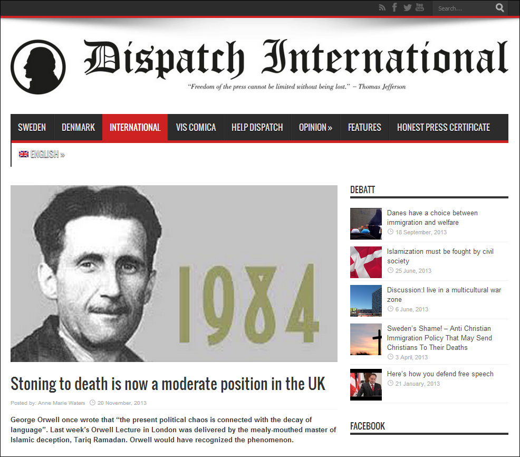Open the Features section
520x457 pixels.
point(364,127)
